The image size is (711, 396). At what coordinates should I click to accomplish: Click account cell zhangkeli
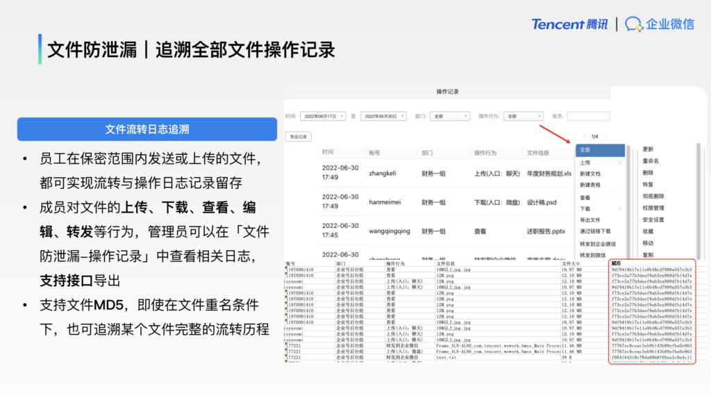pos(383,173)
